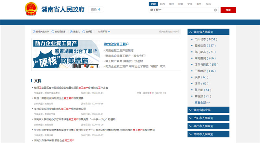Switch to the 服务 search tab

pos(199,4)
